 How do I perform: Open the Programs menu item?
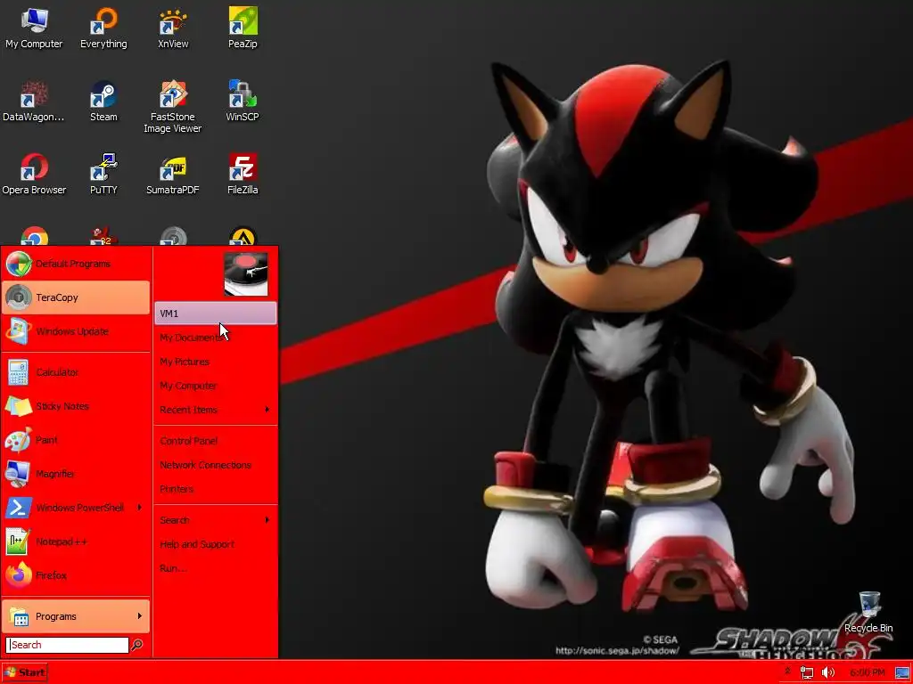[x=76, y=616]
